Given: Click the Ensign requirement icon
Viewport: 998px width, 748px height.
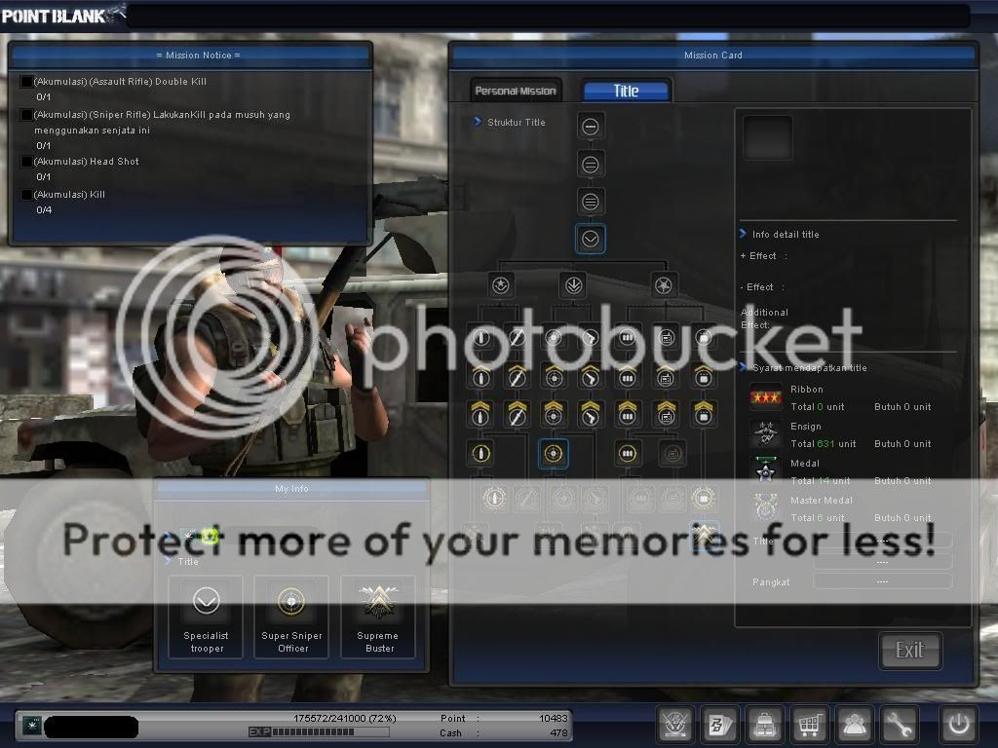Looking at the screenshot, I should pyautogui.click(x=766, y=434).
